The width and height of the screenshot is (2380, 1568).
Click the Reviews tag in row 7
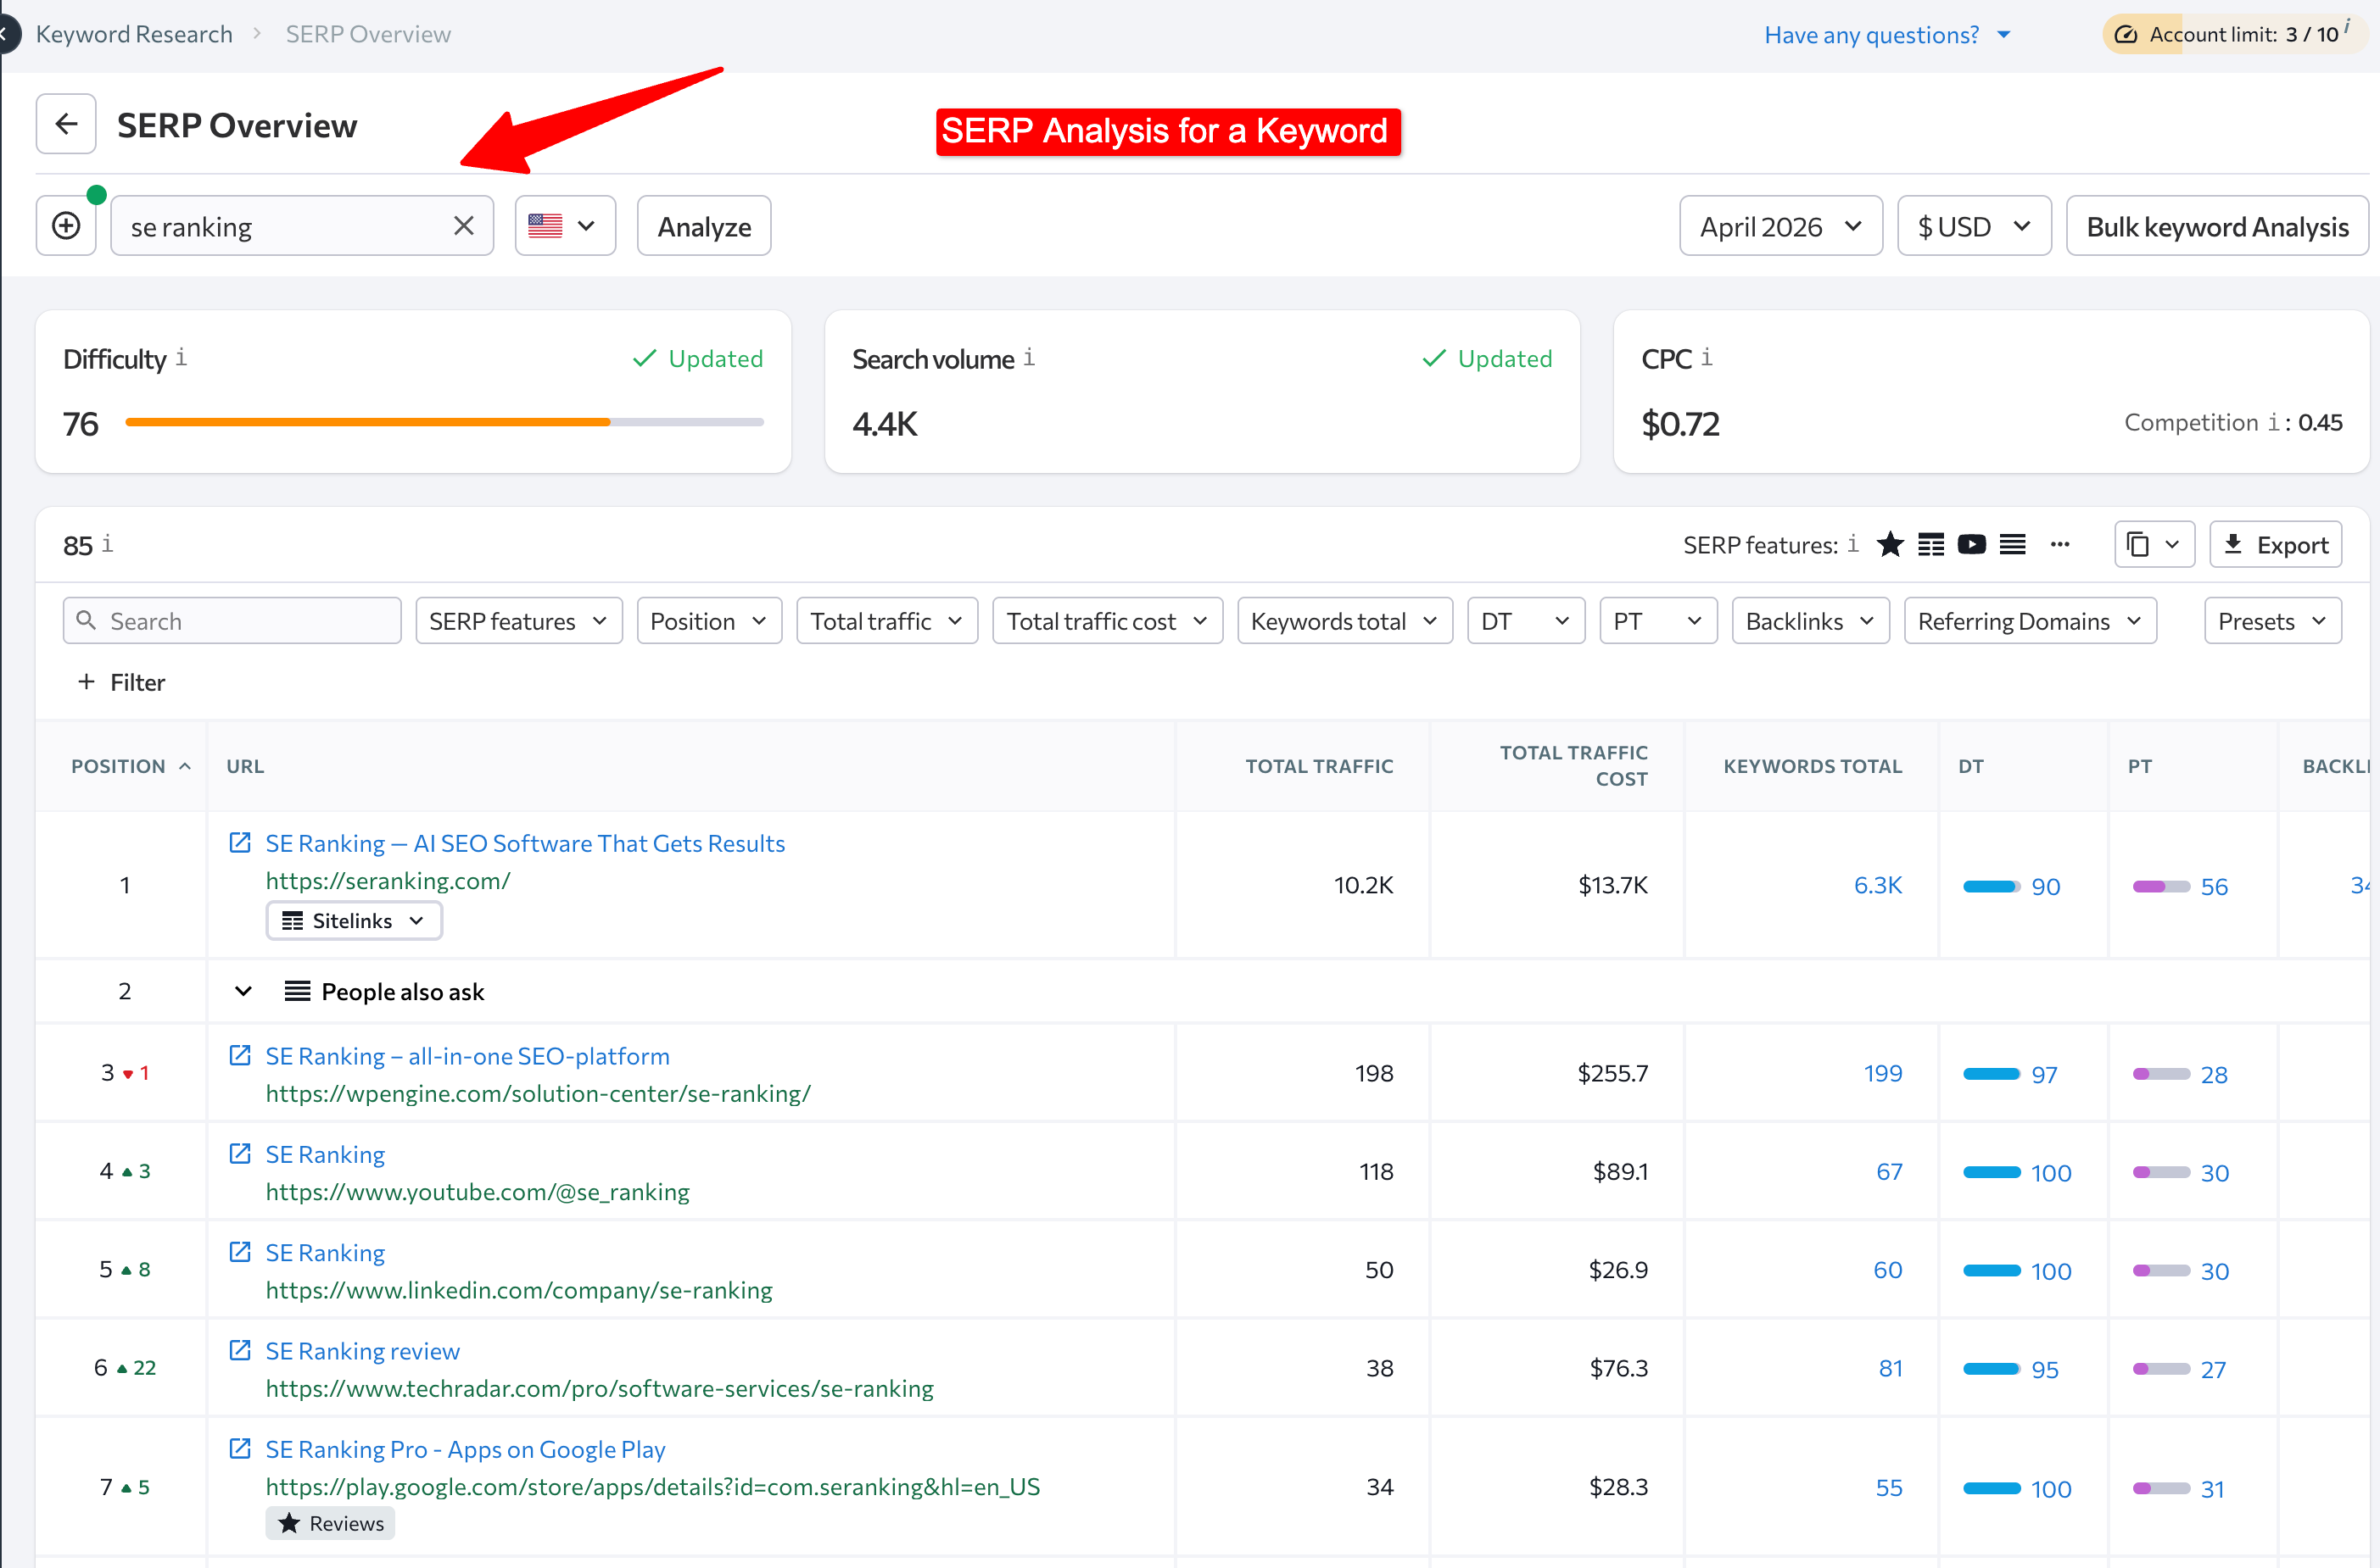(x=330, y=1523)
